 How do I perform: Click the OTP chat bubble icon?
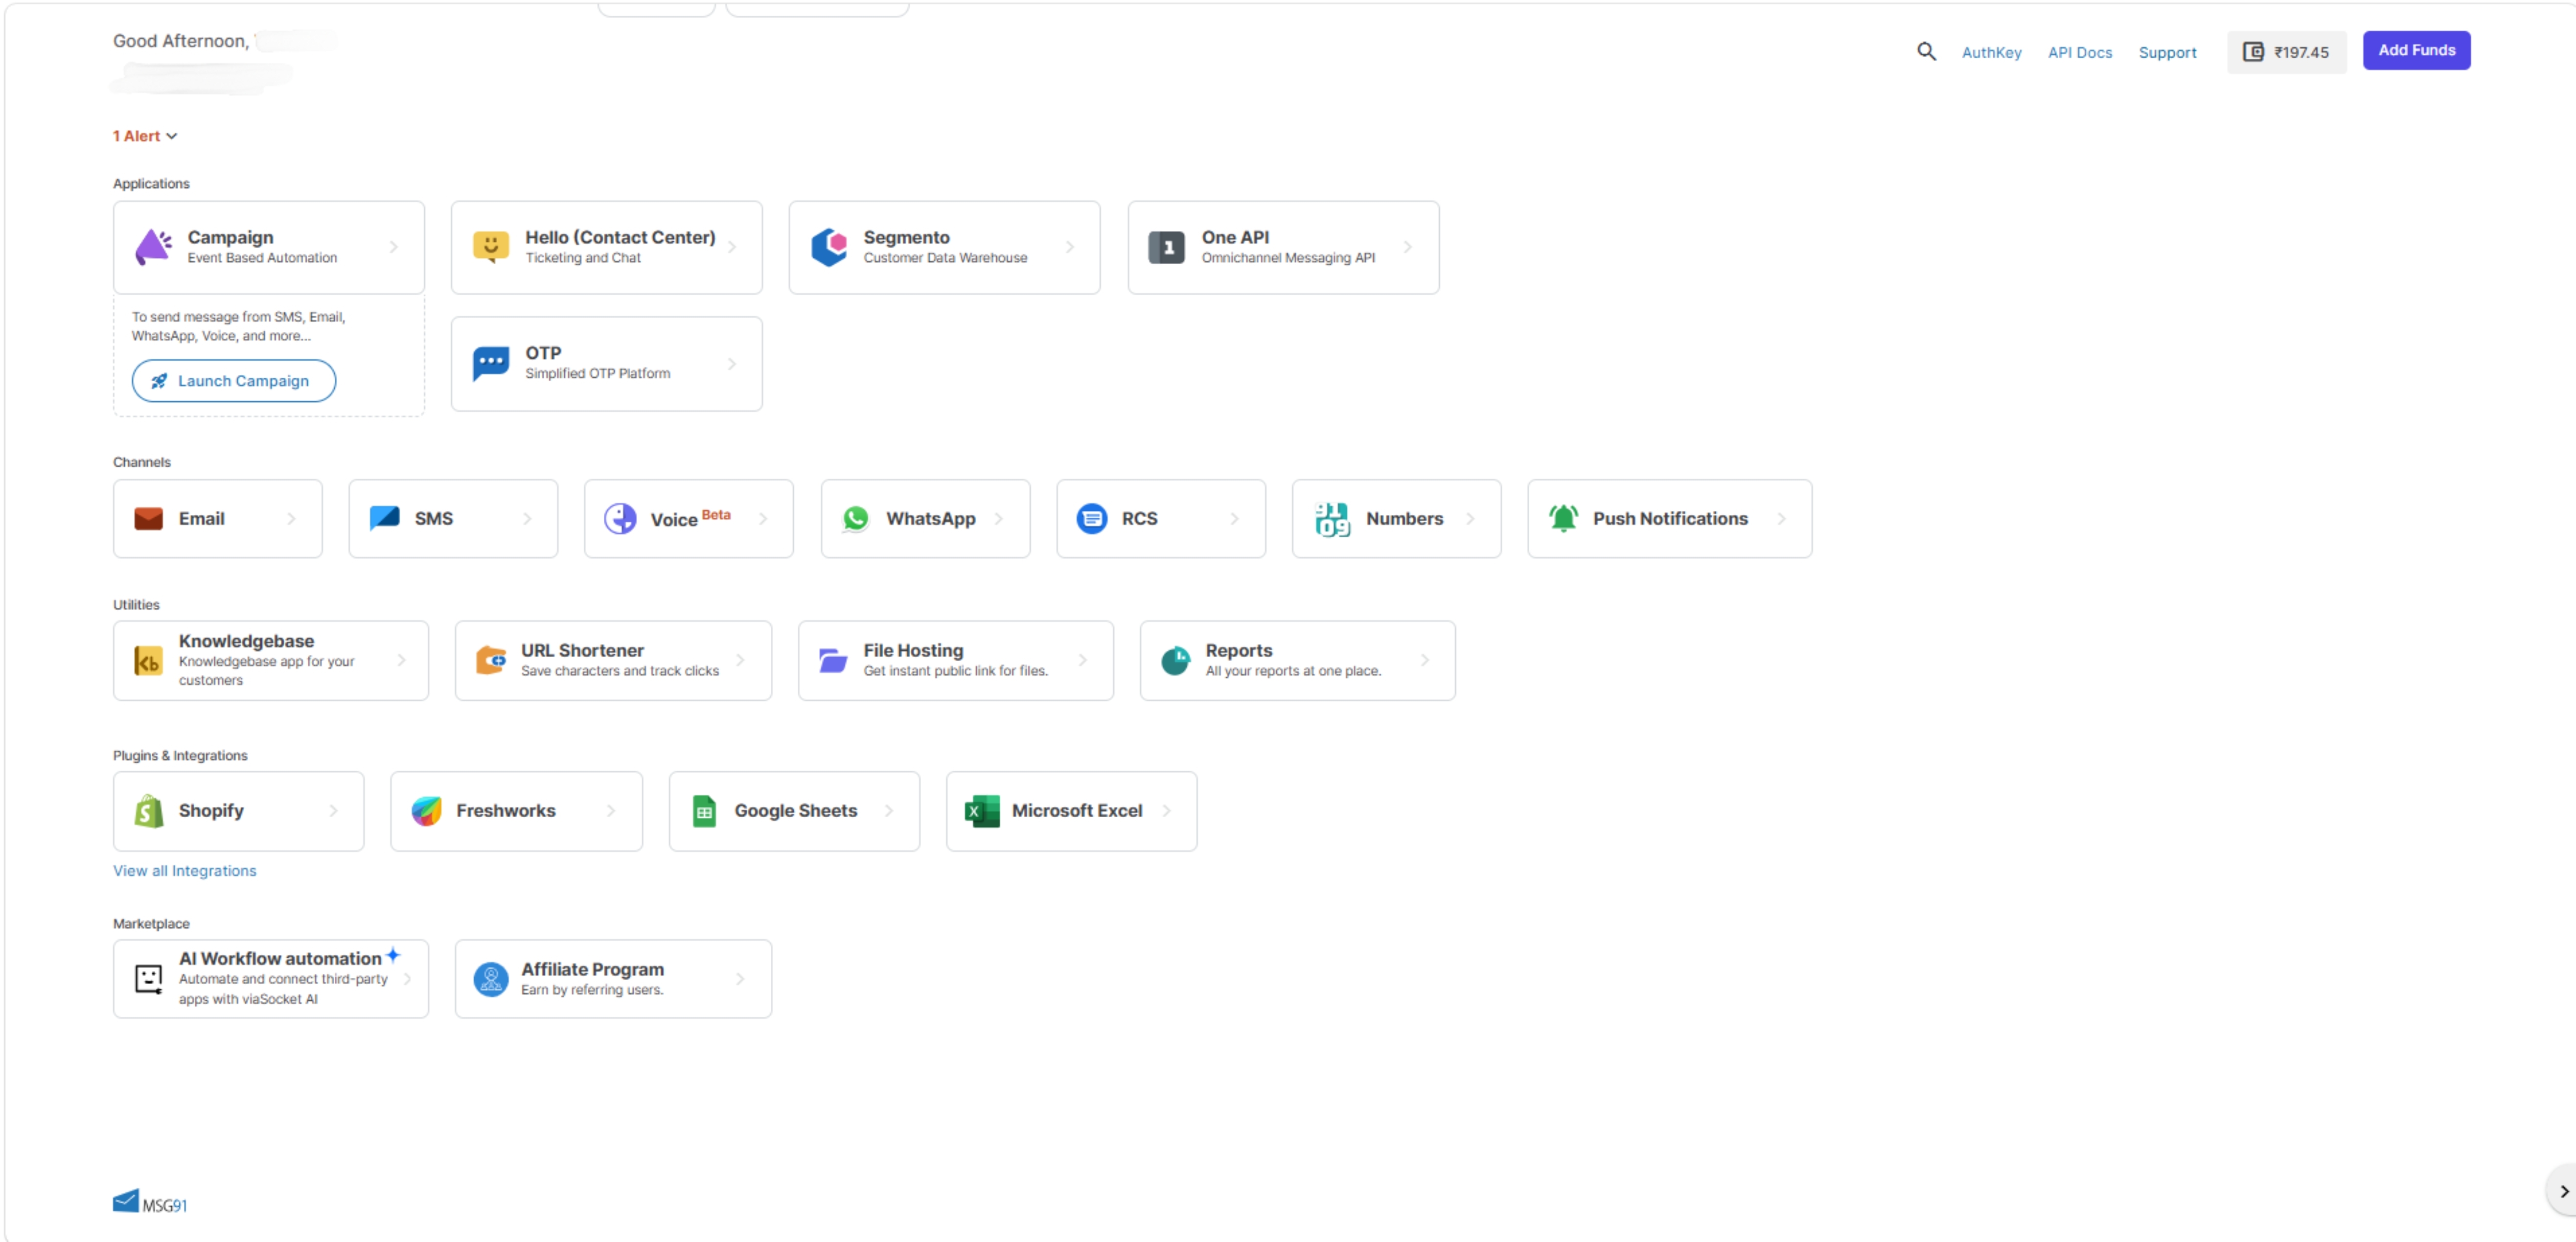(491, 363)
